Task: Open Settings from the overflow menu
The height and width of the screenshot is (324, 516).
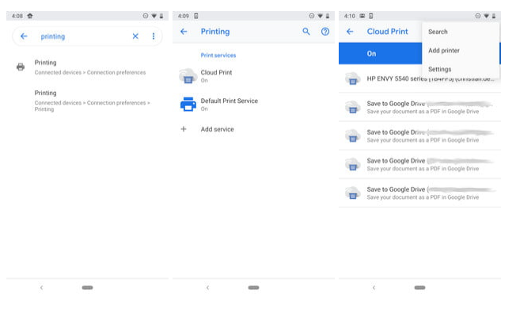Action: tap(461, 70)
